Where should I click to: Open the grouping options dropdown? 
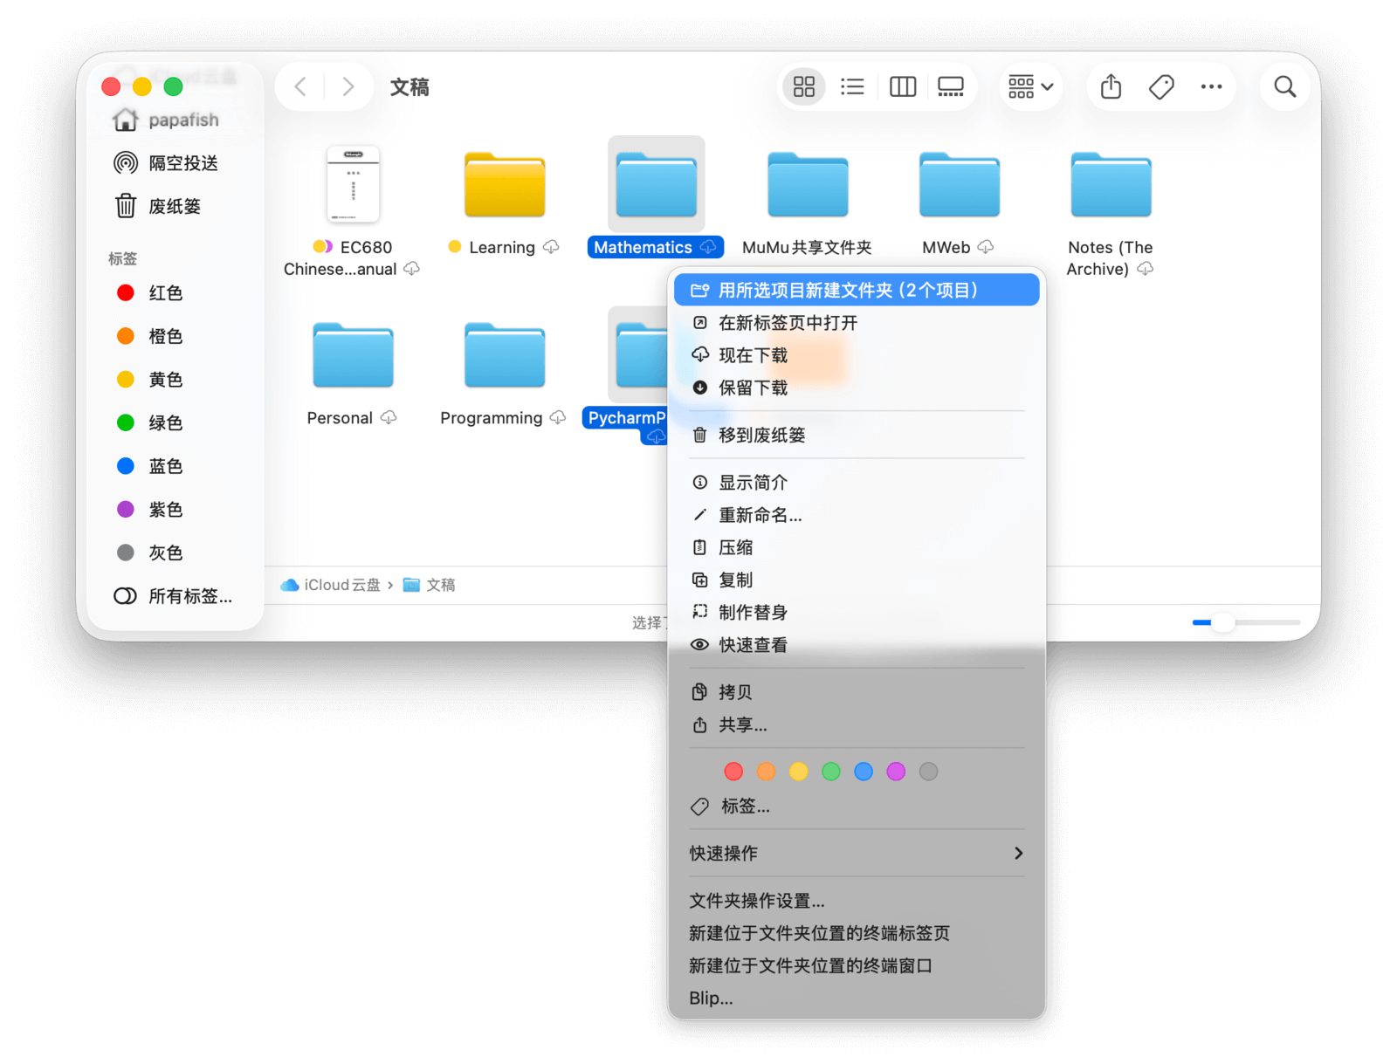point(1030,86)
